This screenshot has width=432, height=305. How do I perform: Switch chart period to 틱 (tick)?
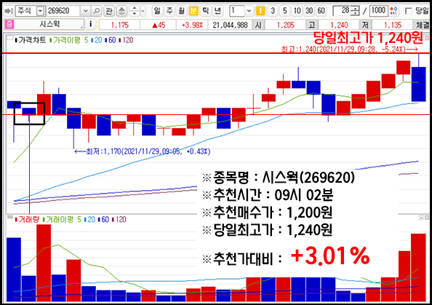[x=206, y=11]
